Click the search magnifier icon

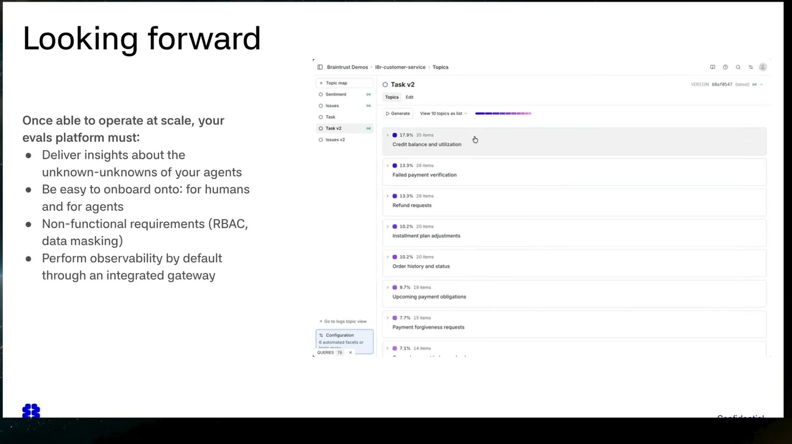(738, 67)
